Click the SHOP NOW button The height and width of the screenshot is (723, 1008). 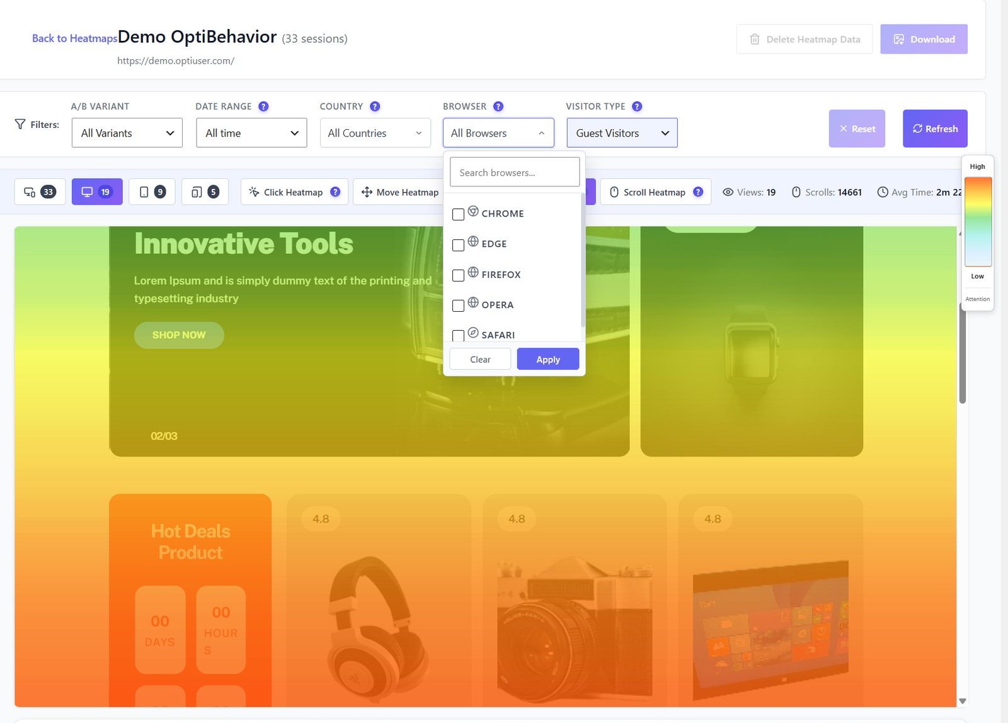[179, 335]
